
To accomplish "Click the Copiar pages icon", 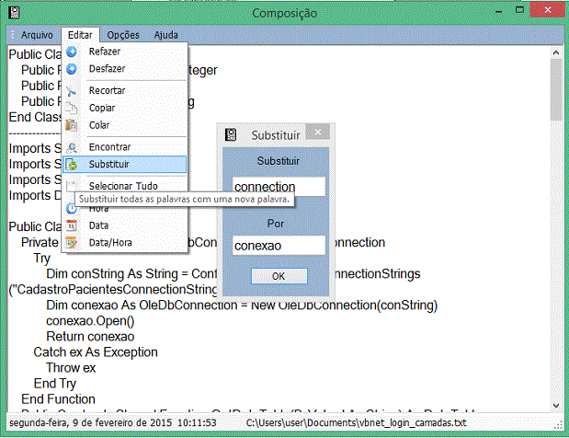I will (x=72, y=108).
